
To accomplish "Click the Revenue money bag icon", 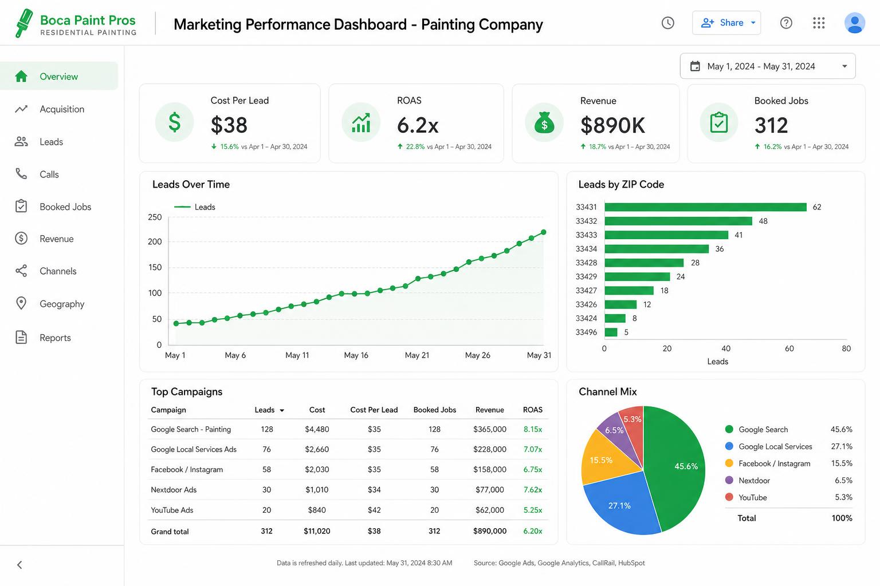I will 544,122.
